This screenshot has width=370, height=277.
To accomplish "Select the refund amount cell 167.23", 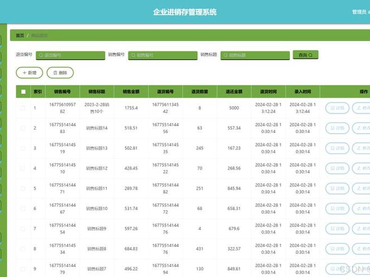I will [x=234, y=148].
